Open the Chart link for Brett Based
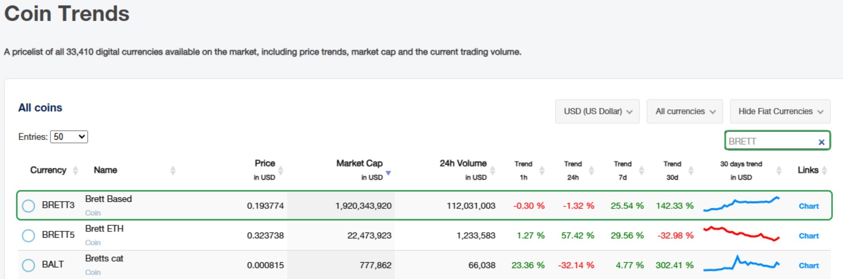 pos(809,206)
